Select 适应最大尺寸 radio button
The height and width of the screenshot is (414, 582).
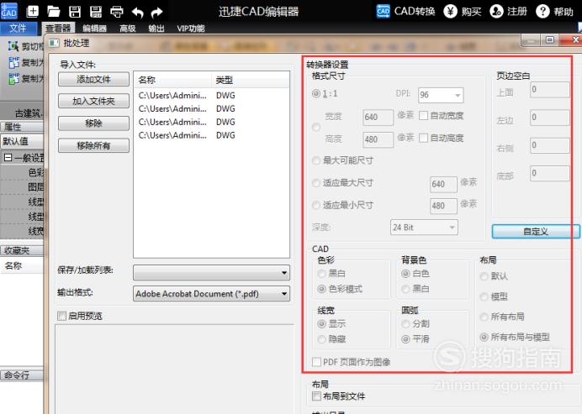click(x=316, y=183)
